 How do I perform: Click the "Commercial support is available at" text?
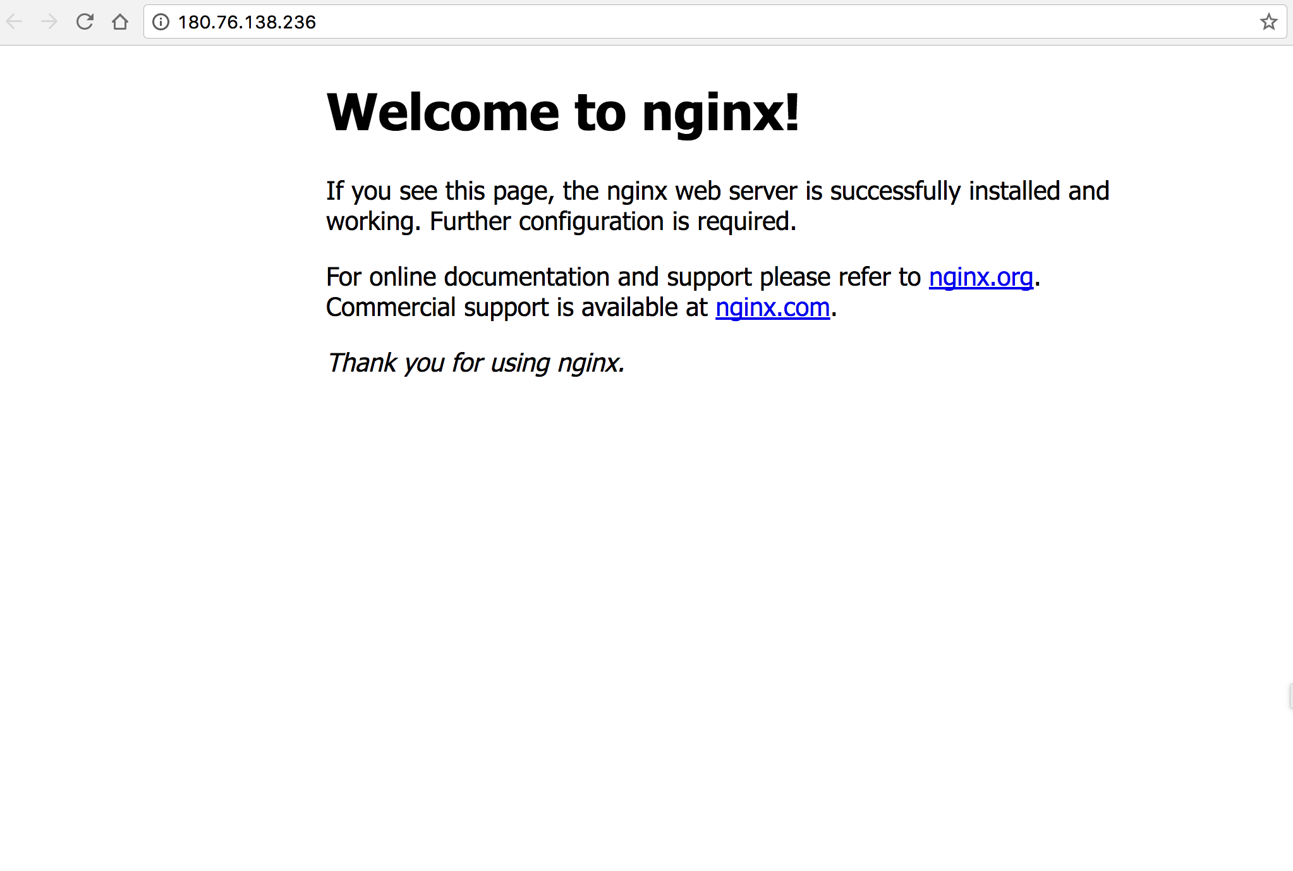[x=517, y=307]
